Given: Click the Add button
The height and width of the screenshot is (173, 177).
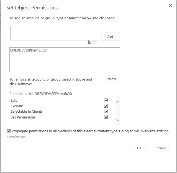Looking at the screenshot, I should 110,36.
